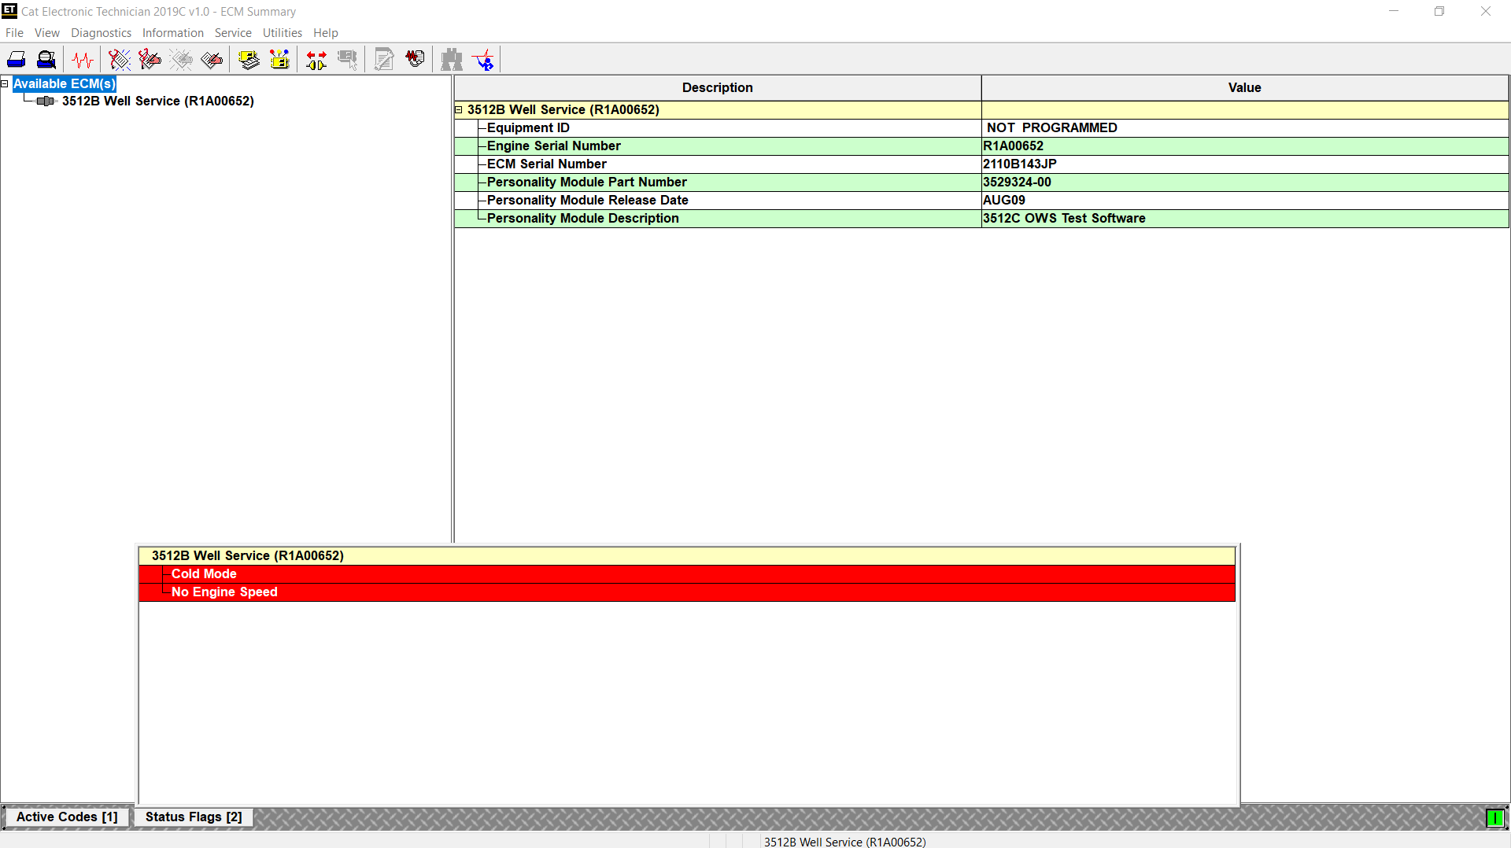Collapse the Available ECM(s) tree node
The height and width of the screenshot is (848, 1511).
click(5, 83)
